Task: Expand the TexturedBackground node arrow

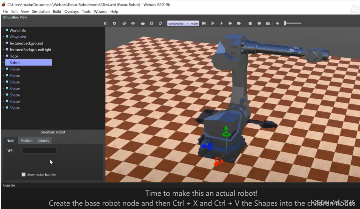Action: [x=3, y=43]
